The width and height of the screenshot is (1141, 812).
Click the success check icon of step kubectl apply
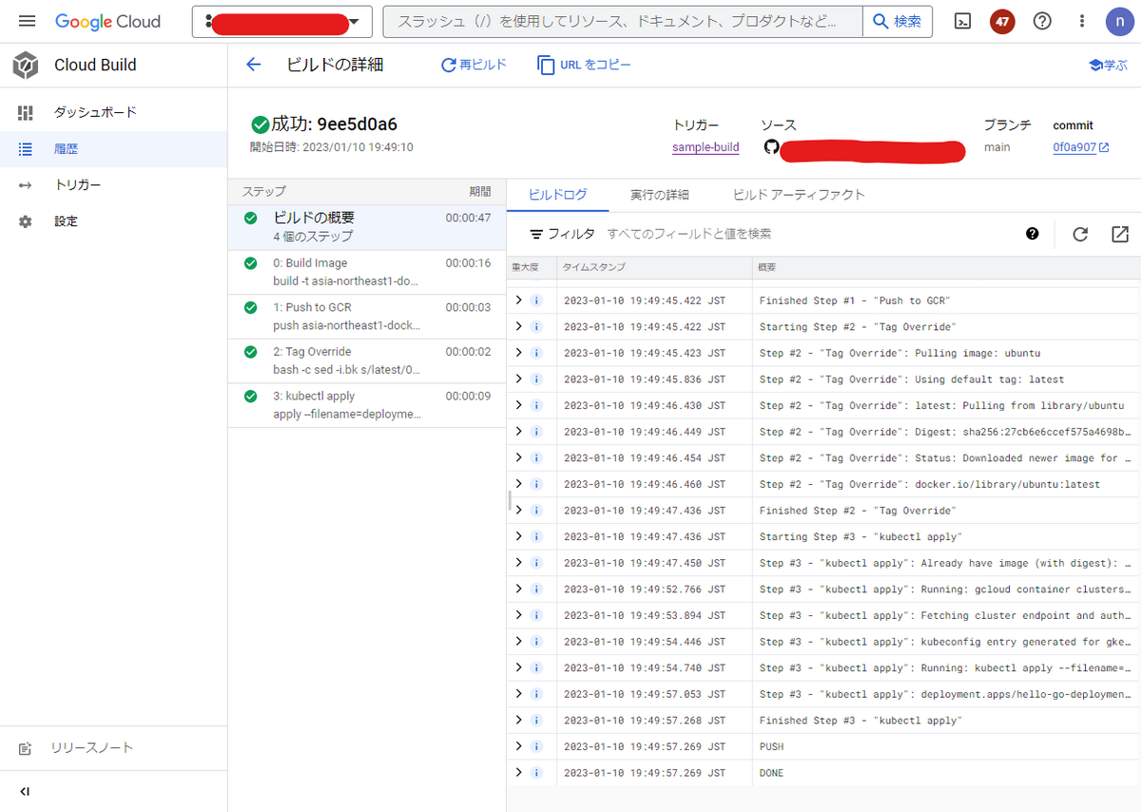tap(251, 396)
